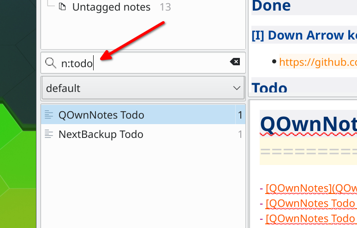Clear the search text with the X icon
Screen dimensions: 357x228
pyautogui.click(x=235, y=62)
